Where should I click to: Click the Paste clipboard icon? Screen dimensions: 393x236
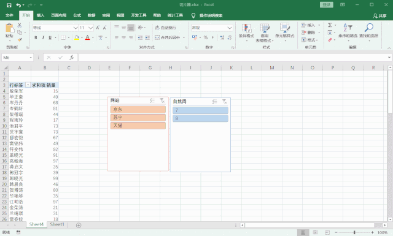point(10,28)
